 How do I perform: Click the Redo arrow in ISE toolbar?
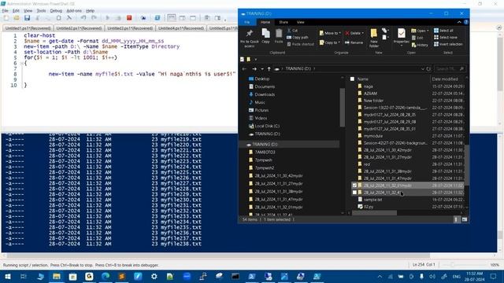94,18
